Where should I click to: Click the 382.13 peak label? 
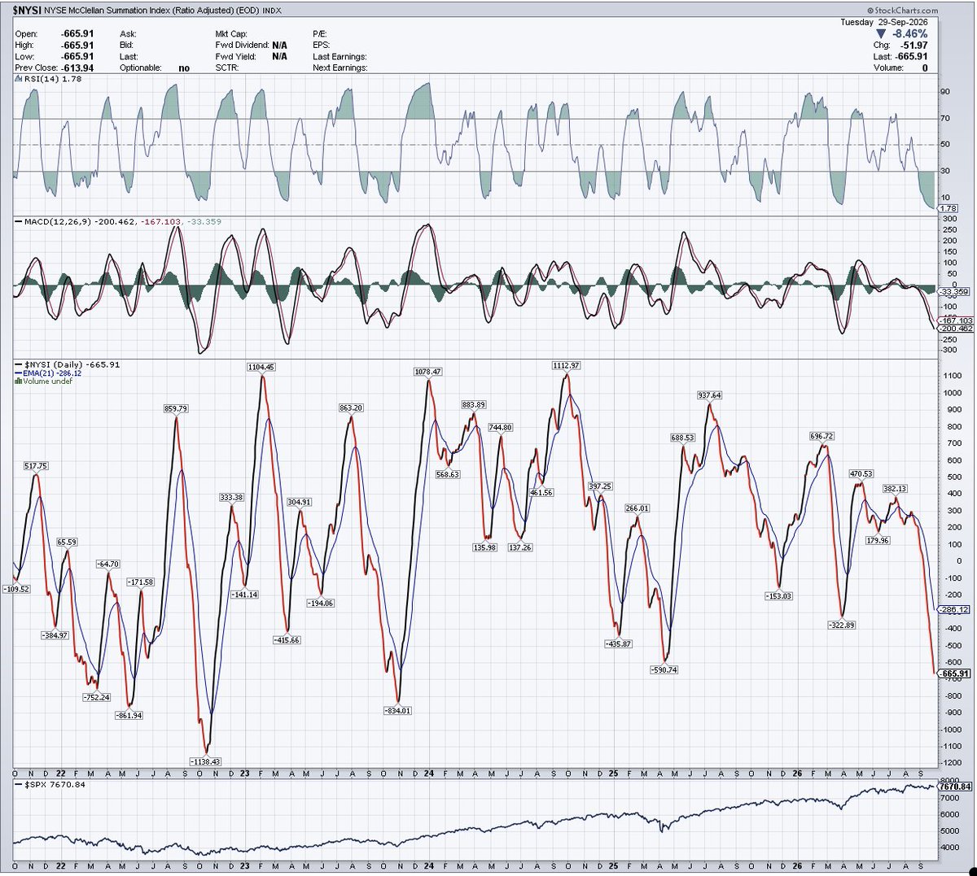895,489
